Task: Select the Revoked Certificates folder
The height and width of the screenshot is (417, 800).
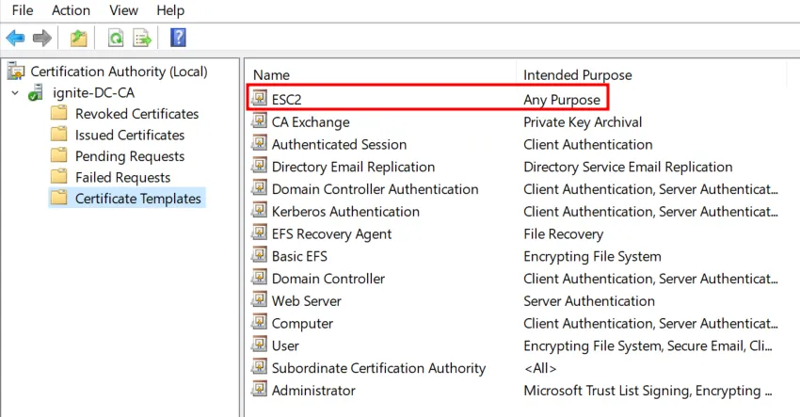Action: 136,114
